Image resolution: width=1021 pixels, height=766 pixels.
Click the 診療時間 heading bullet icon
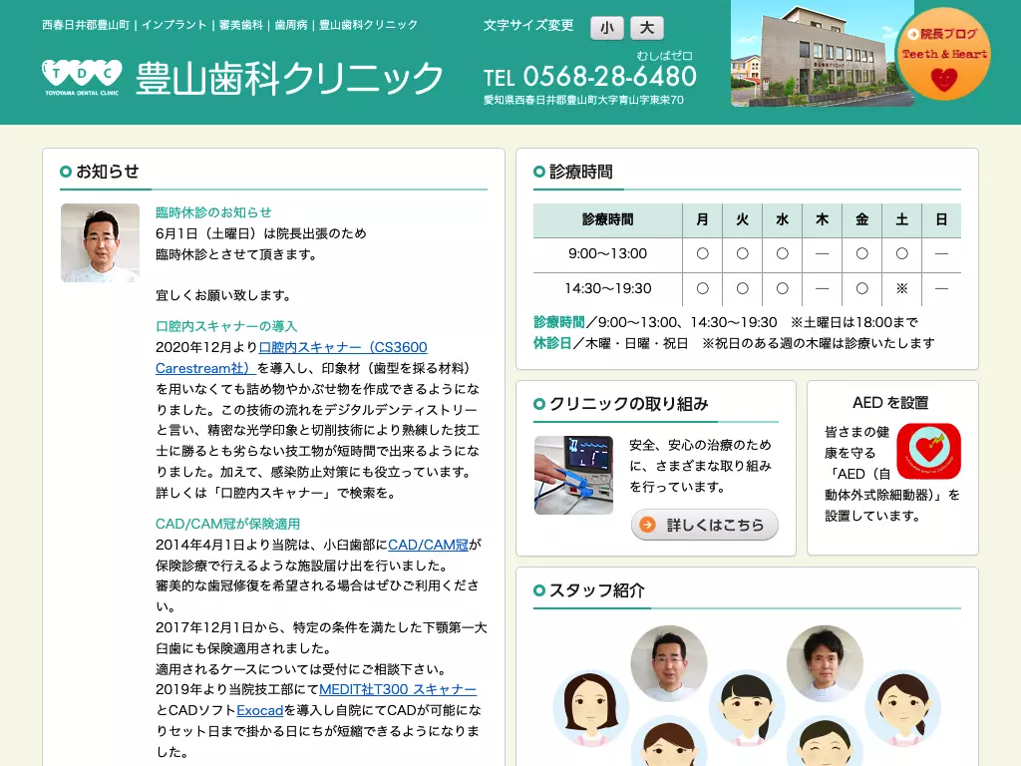539,172
